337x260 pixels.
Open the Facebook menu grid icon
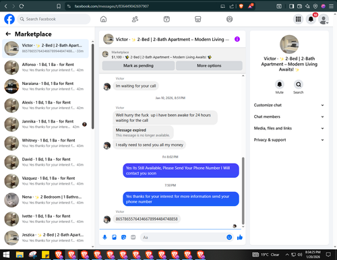click(x=298, y=20)
